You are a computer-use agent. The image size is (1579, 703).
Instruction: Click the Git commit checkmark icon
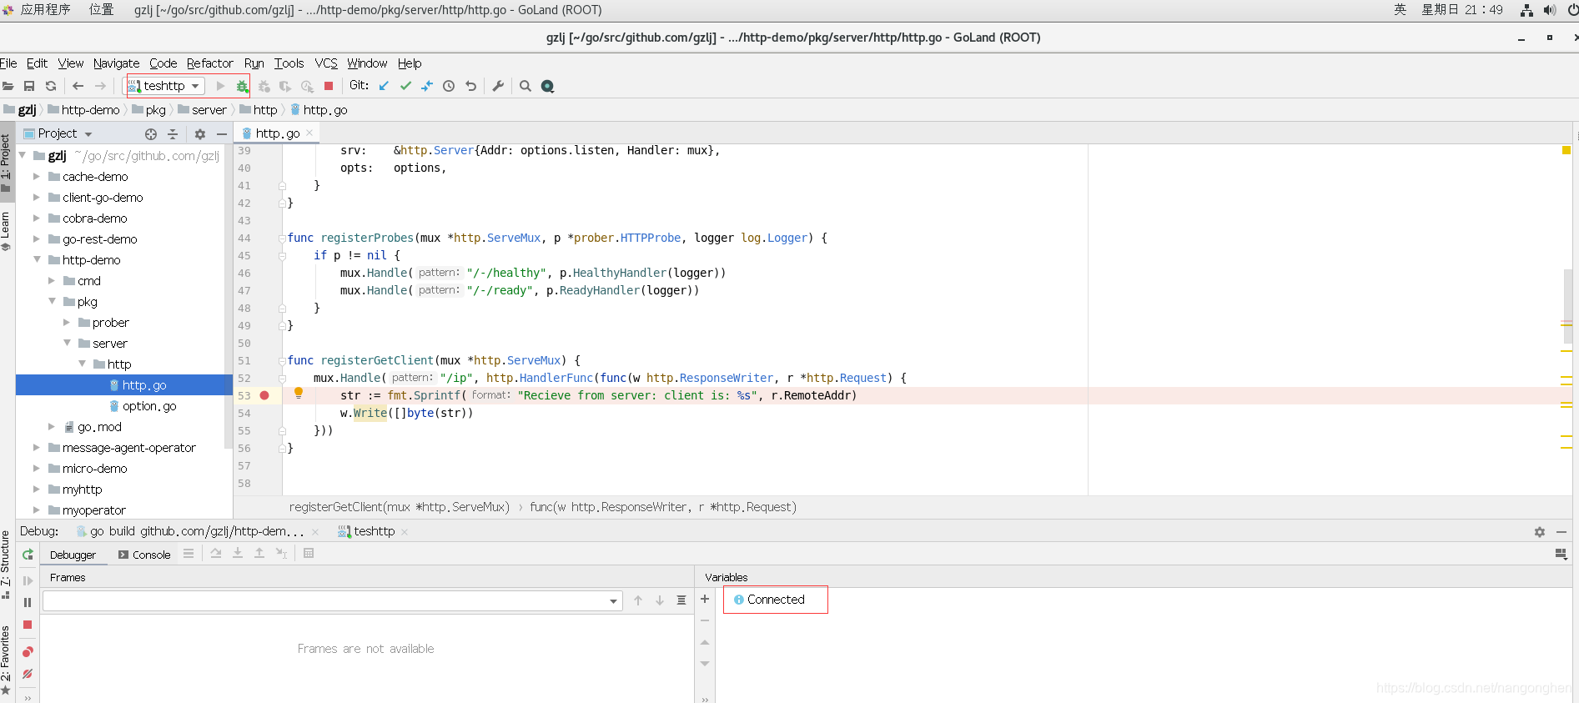(405, 86)
